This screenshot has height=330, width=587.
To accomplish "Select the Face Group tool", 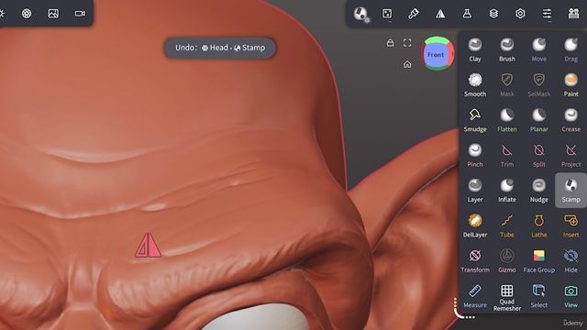I will tap(538, 260).
